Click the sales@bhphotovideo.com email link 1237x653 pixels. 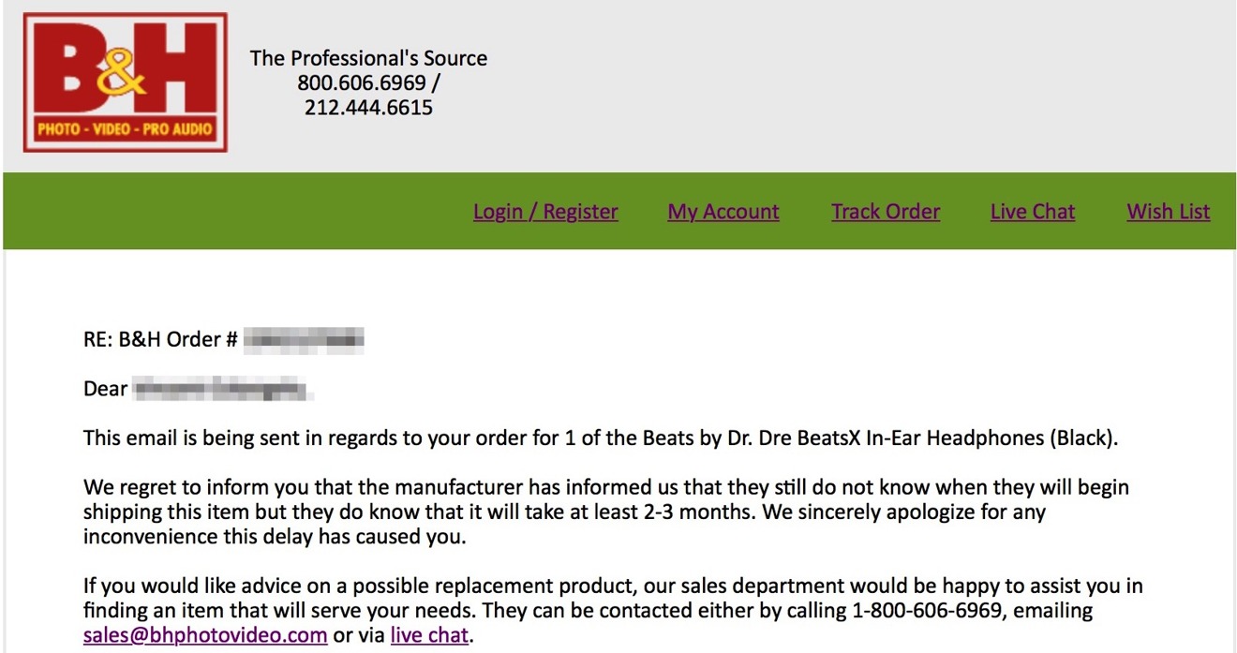click(x=205, y=635)
